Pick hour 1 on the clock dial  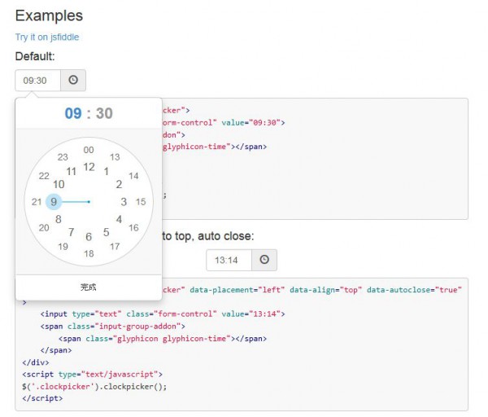(107, 171)
